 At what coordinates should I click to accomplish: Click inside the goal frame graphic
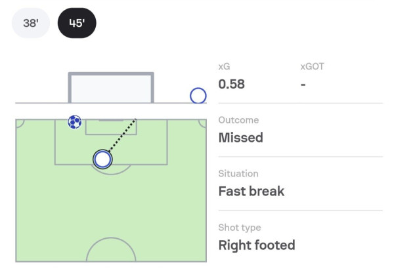coord(111,88)
